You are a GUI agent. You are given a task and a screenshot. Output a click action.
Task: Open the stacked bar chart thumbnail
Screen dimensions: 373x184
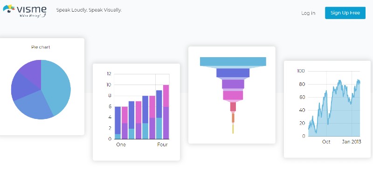click(x=136, y=112)
